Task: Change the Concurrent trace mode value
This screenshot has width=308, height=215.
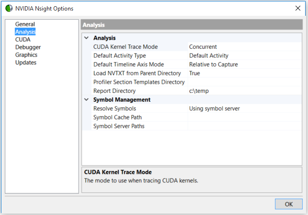Action: pyautogui.click(x=245, y=47)
